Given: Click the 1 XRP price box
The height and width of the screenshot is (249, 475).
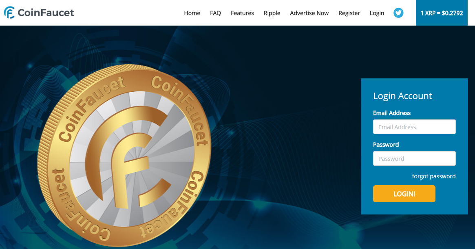Looking at the screenshot, I should (x=442, y=13).
